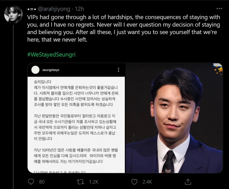Image resolution: width=229 pixels, height=189 pixels.
Task: Open the author's profile picture avatar
Action: 13,14
